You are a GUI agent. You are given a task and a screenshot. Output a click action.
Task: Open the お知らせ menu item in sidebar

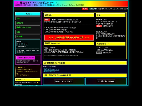point(28,23)
